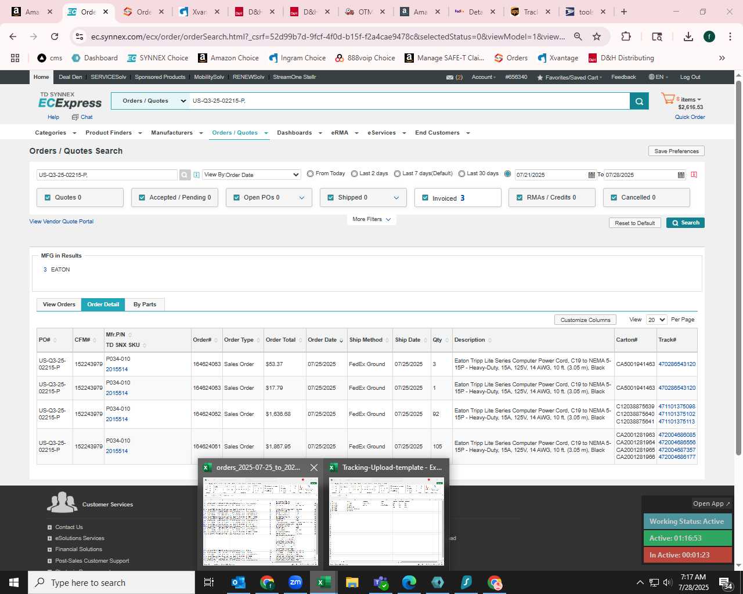Open the Edge browser icon in taskbar
Screen dimensions: 743x594
tap(409, 582)
